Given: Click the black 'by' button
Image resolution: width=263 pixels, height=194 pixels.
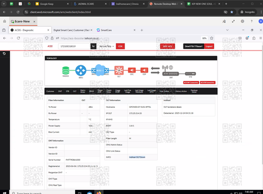Looking at the screenshot, I should pyautogui.click(x=93, y=46).
